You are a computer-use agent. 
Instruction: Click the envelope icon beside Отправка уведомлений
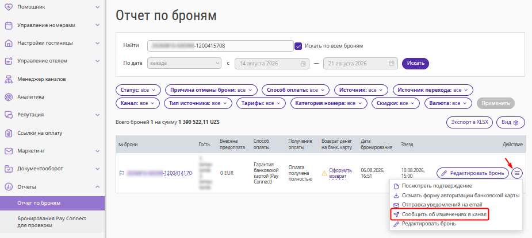[396, 205]
